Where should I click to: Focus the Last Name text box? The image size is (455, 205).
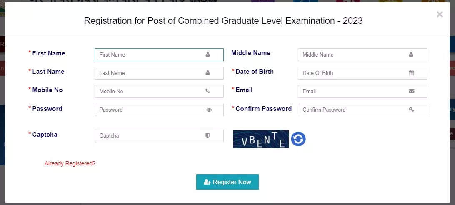pos(159,73)
